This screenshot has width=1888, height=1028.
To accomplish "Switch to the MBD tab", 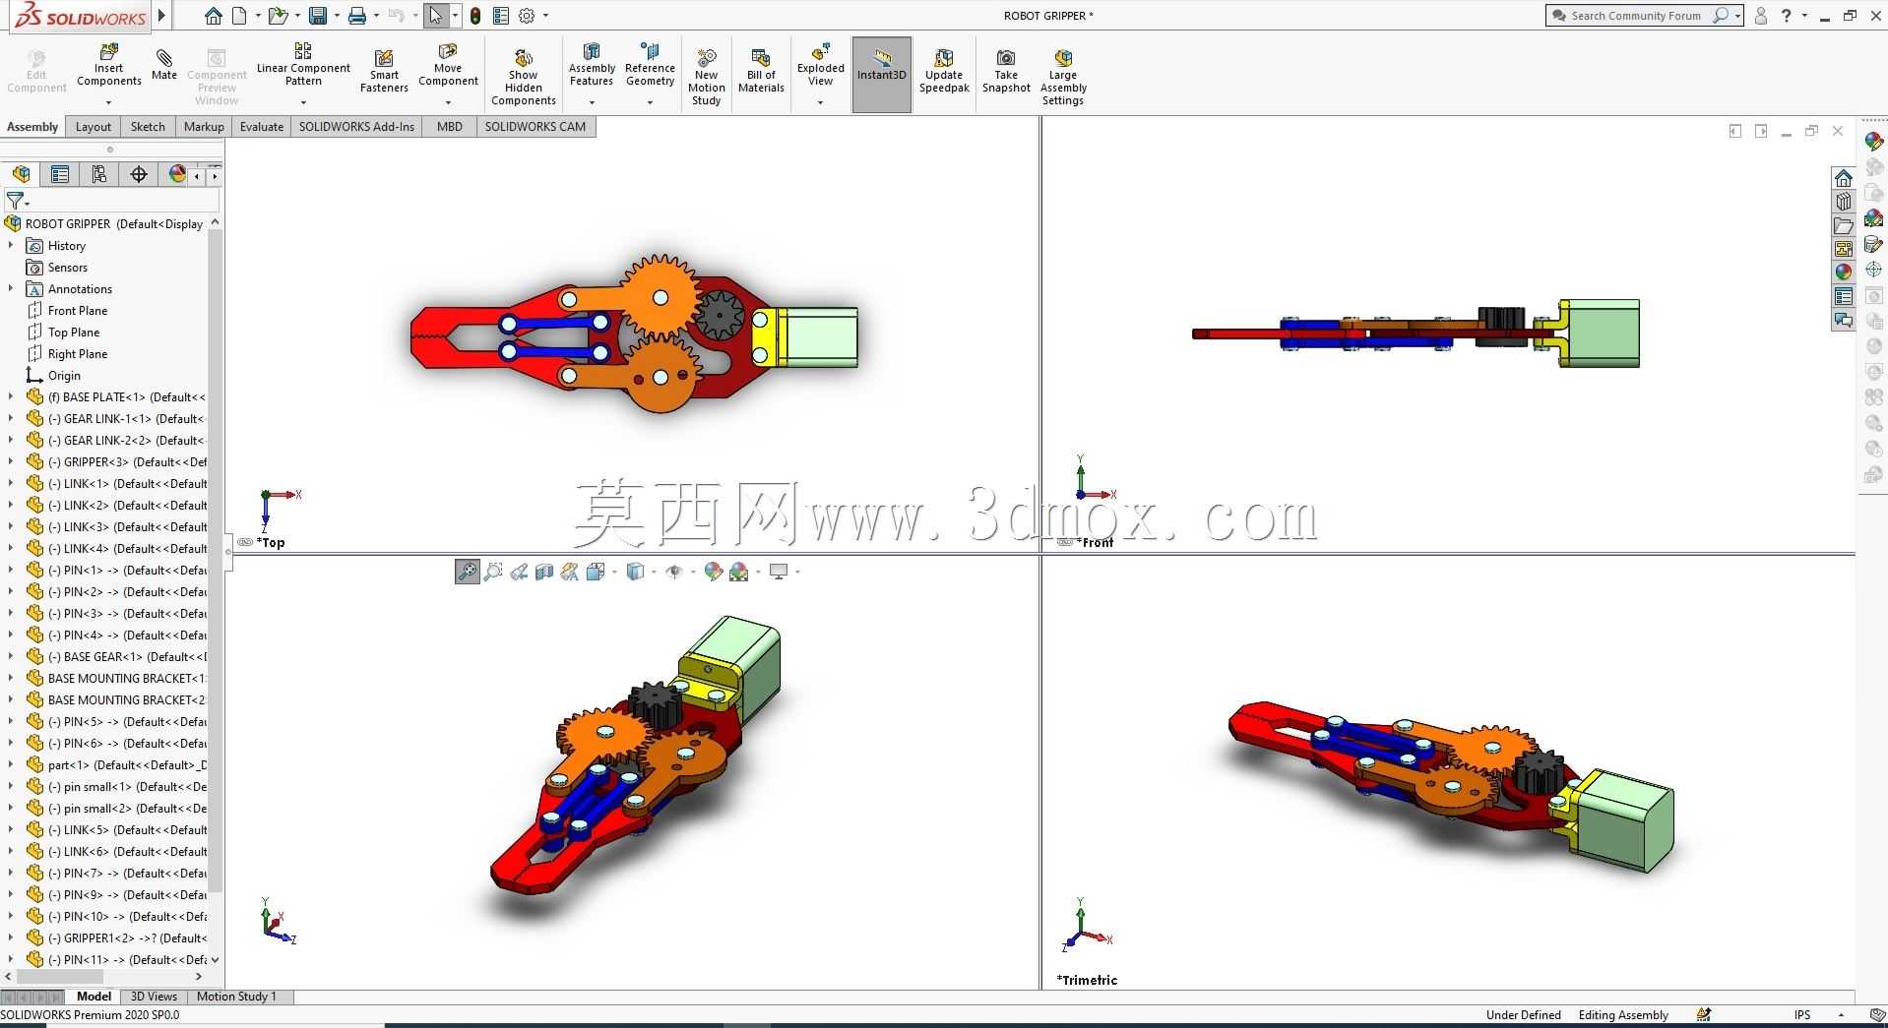I will point(450,127).
